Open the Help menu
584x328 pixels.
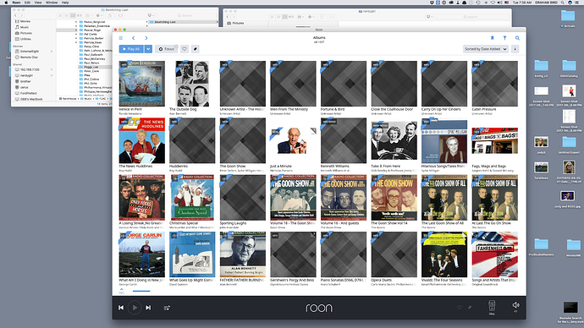pyautogui.click(x=65, y=3)
